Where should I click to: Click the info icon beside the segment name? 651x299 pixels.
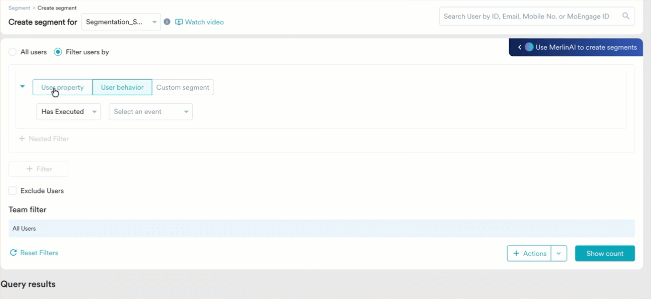[167, 21]
